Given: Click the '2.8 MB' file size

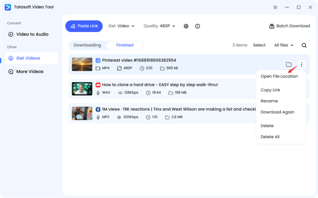Looking at the screenshot, I should click(177, 117).
